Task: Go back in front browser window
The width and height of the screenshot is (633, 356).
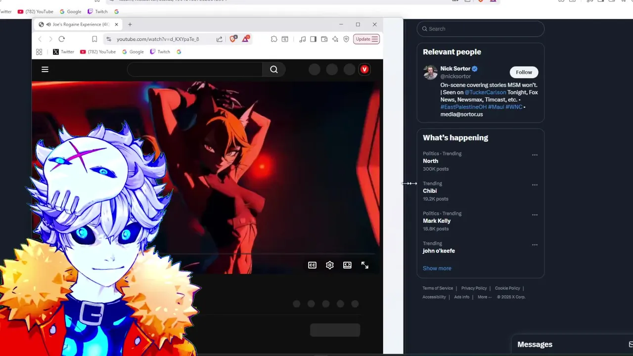Action: [x=40, y=39]
